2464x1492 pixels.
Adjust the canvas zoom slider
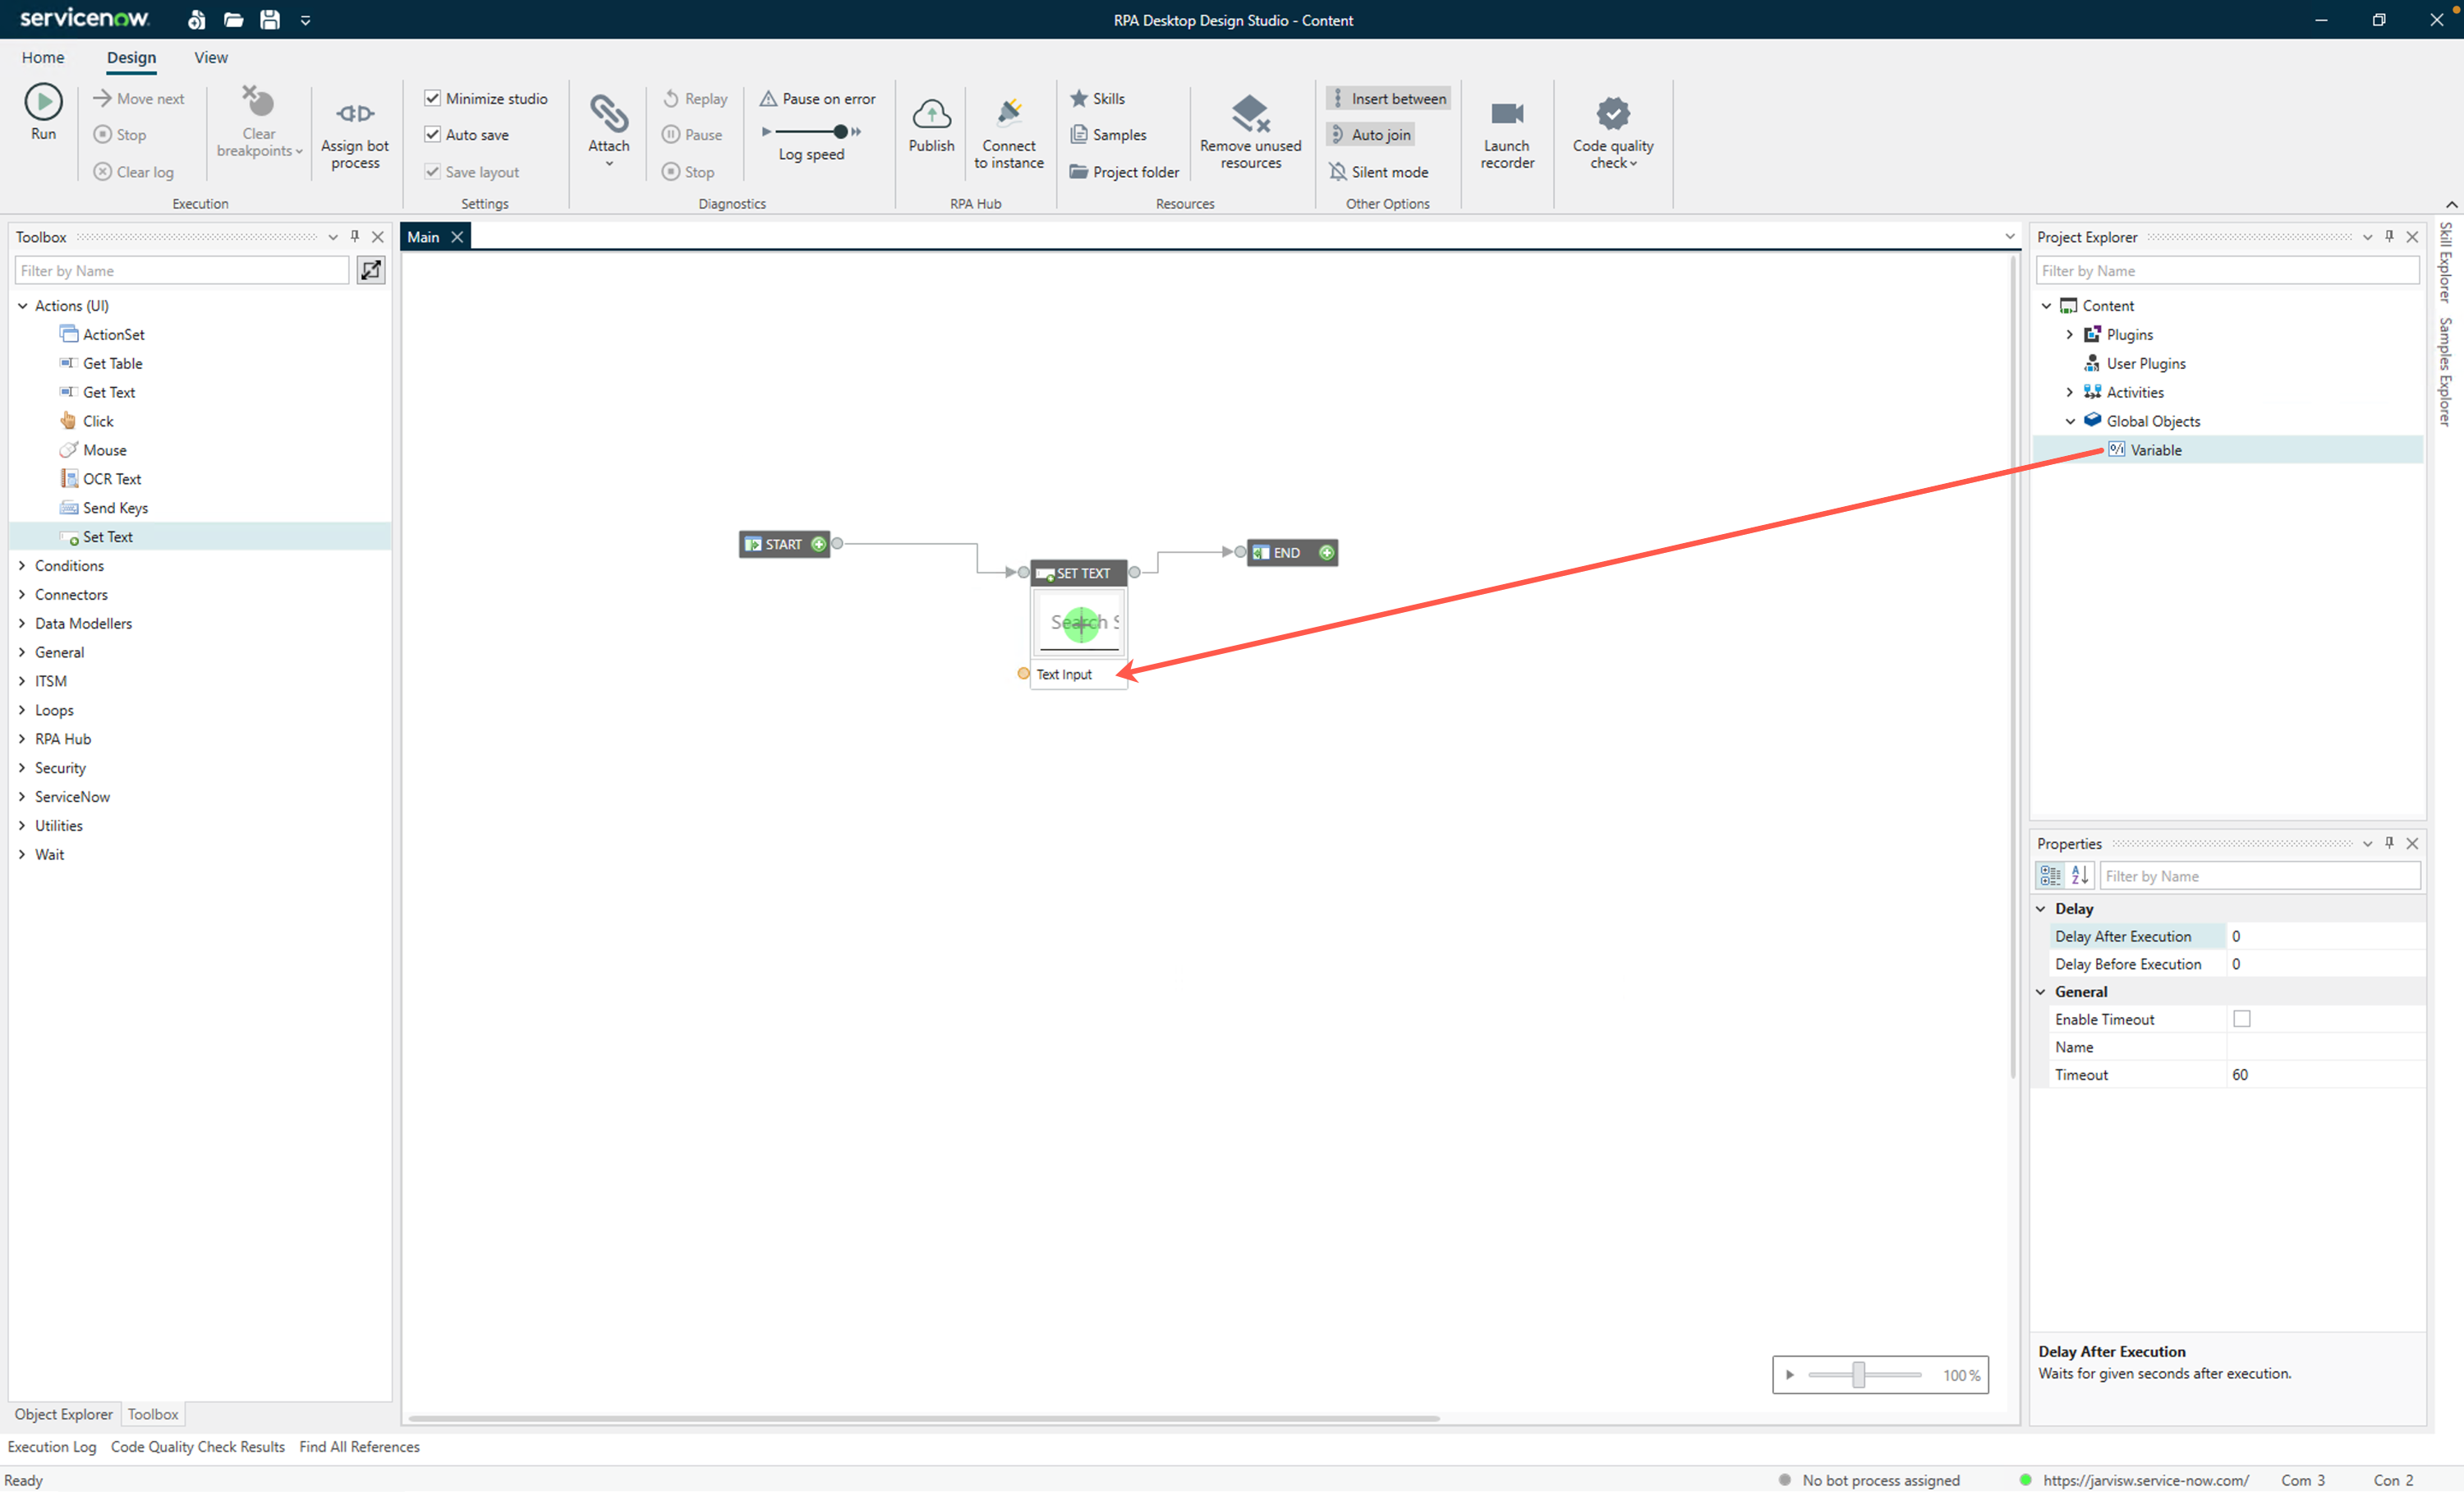pyautogui.click(x=1858, y=1374)
